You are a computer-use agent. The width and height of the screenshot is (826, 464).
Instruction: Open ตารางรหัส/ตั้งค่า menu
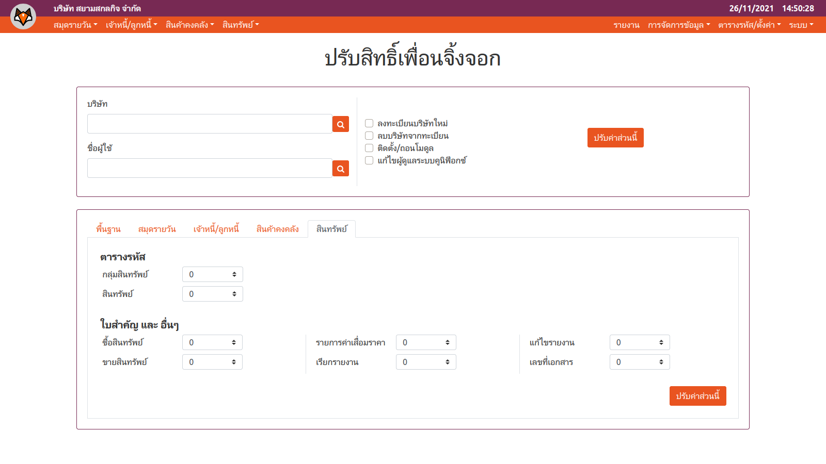tap(750, 25)
